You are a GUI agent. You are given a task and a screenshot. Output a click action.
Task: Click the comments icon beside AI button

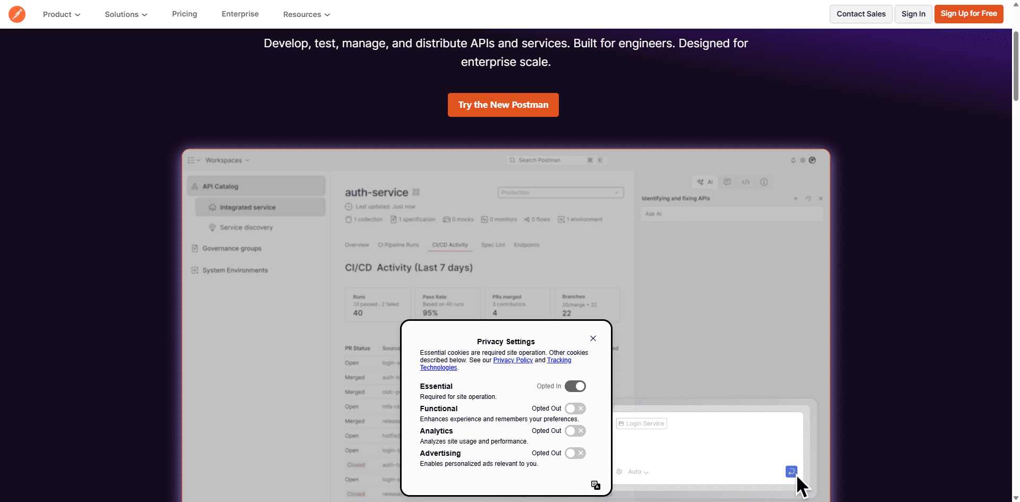(727, 182)
